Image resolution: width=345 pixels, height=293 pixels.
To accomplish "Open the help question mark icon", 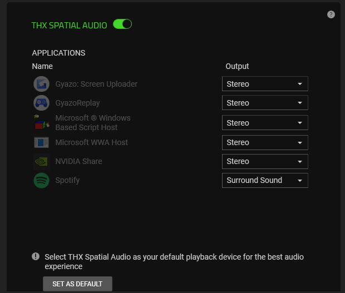I will (331, 14).
